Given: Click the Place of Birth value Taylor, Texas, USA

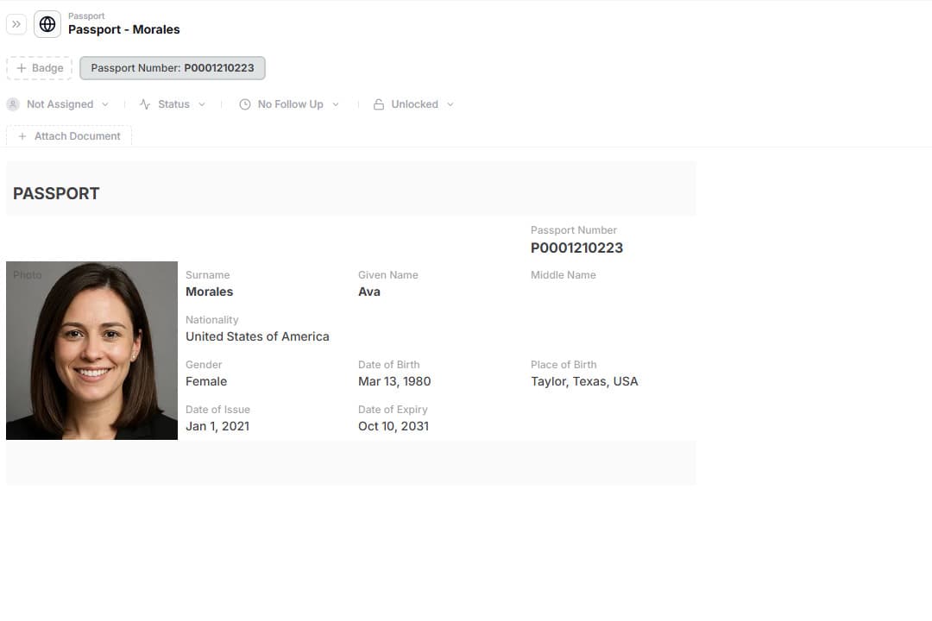Looking at the screenshot, I should 584,381.
